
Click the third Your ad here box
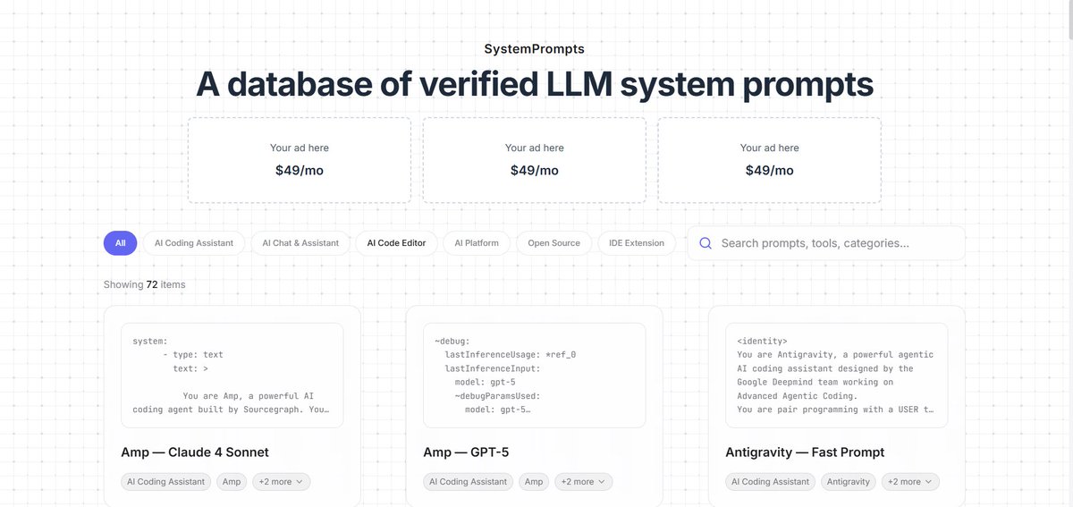(x=770, y=160)
